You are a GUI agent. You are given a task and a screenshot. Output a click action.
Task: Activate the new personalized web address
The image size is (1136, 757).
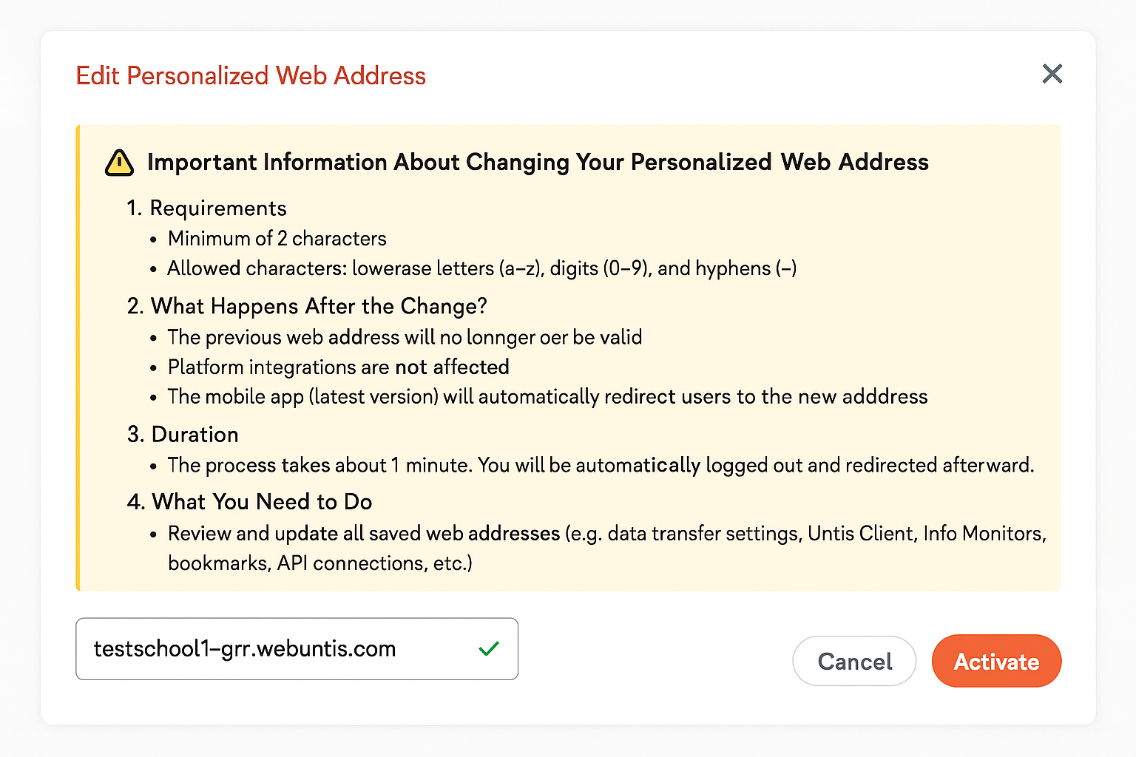996,661
